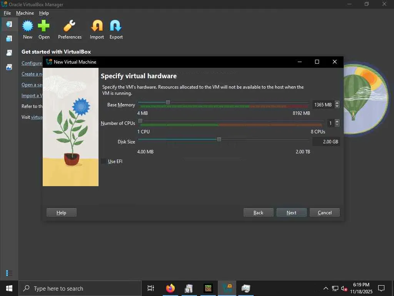Select the third icon in the left sidebar
The height and width of the screenshot is (296, 394).
(x=9, y=52)
